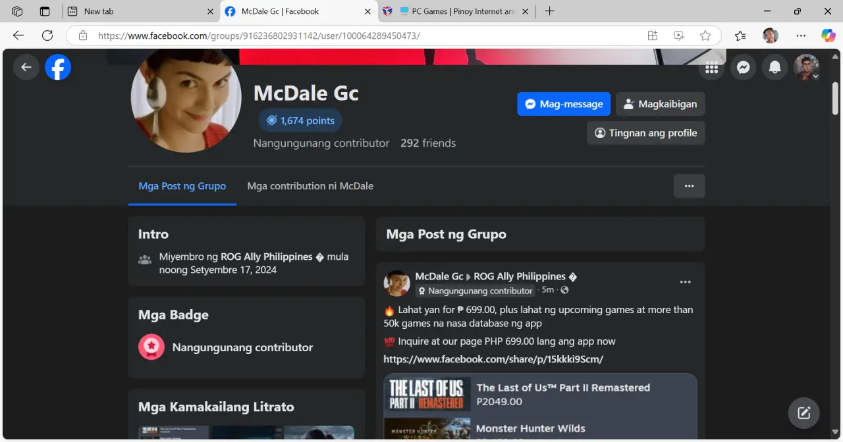Click the 292 friends text
The width and height of the screenshot is (843, 442).
coord(428,143)
